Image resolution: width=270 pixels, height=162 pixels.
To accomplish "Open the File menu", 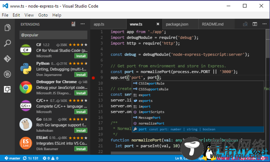I will point(5,15).
